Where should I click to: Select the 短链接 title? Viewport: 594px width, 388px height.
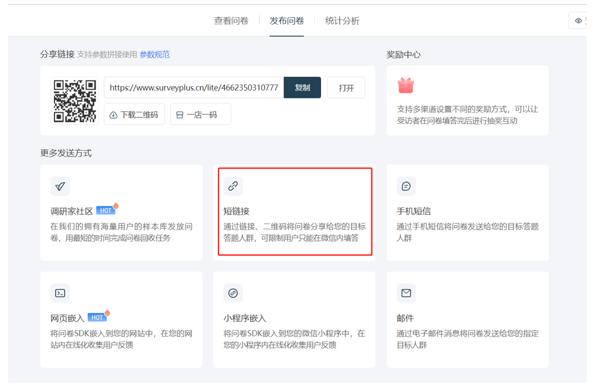(236, 211)
